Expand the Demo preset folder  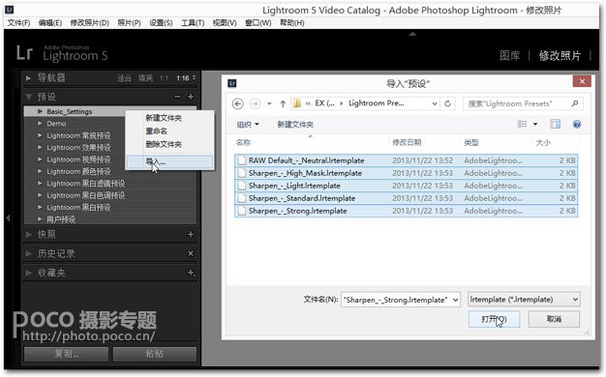pos(40,123)
